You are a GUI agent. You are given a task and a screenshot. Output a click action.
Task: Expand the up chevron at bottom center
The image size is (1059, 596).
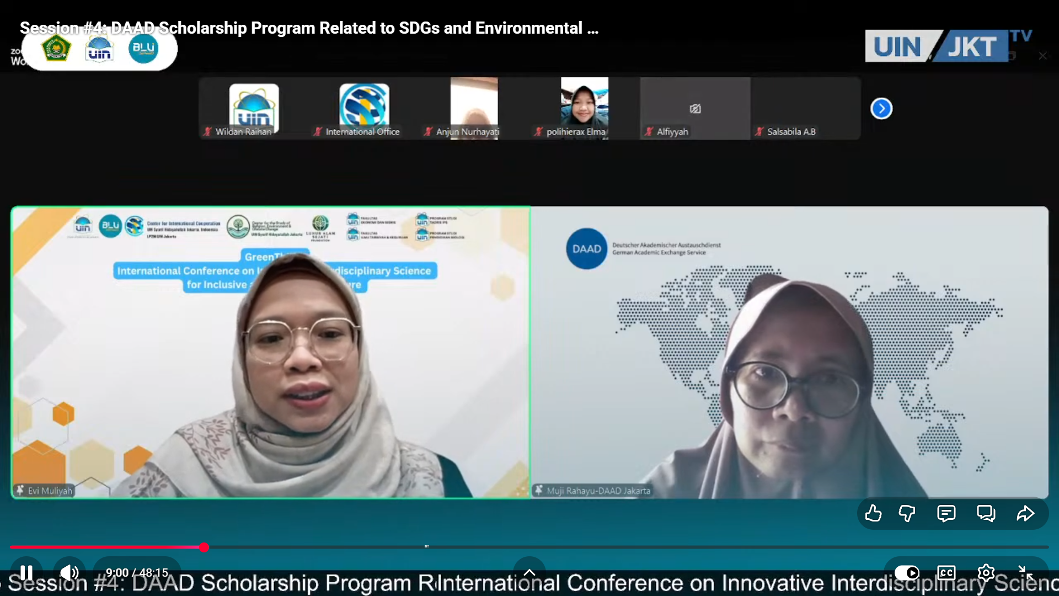tap(529, 572)
